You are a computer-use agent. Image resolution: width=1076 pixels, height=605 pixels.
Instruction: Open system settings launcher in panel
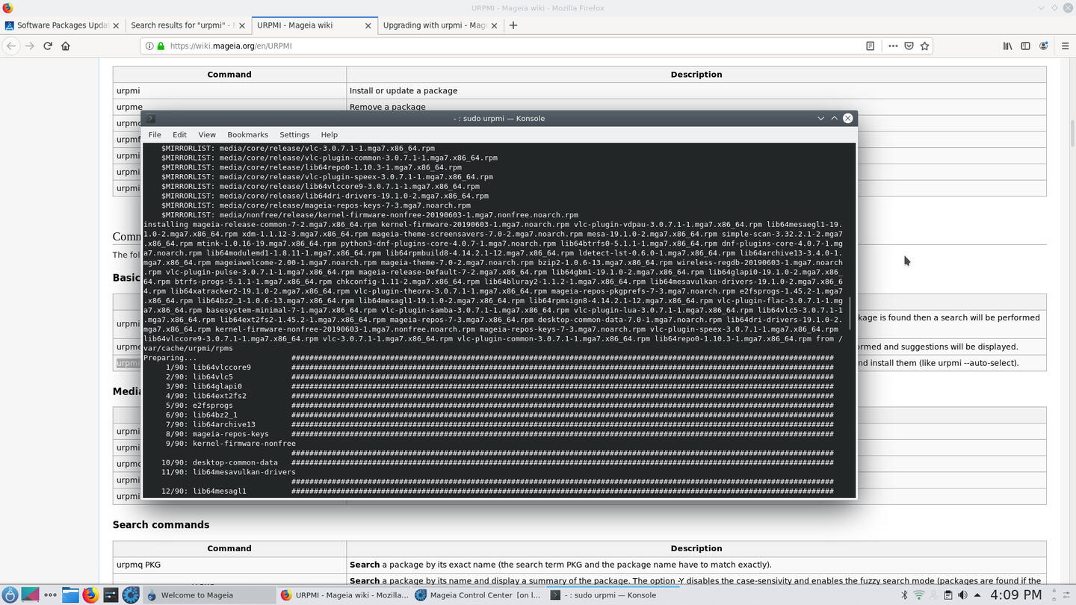(111, 595)
